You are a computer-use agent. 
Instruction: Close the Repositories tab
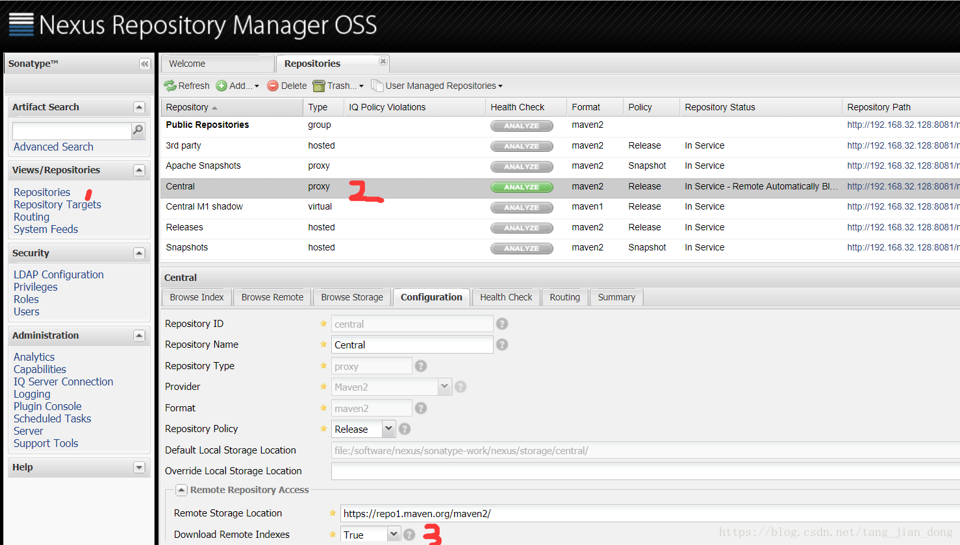[x=383, y=61]
